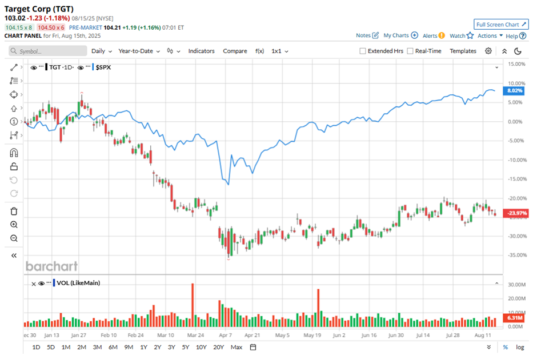Open the chart type candlestick dropdown
The height and width of the screenshot is (363, 537).
coord(173,51)
